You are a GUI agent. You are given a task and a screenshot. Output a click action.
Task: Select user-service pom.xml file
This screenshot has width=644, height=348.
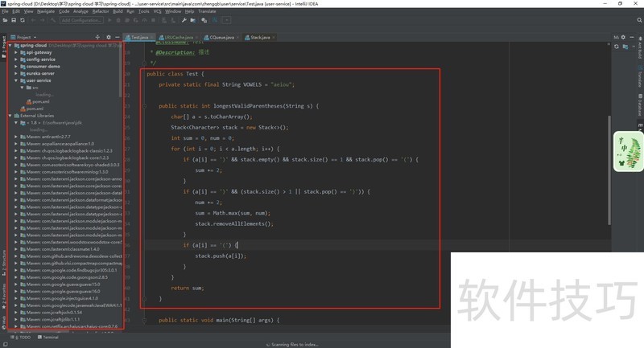click(38, 101)
